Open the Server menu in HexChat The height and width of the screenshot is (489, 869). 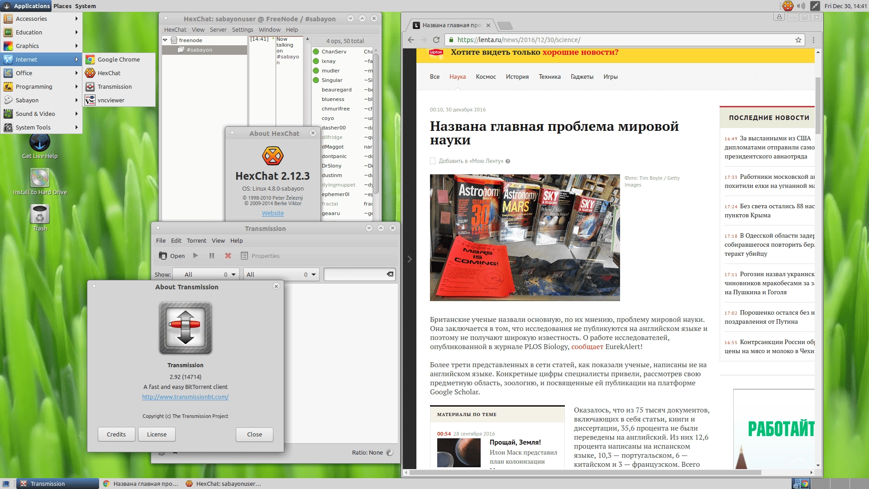[218, 29]
